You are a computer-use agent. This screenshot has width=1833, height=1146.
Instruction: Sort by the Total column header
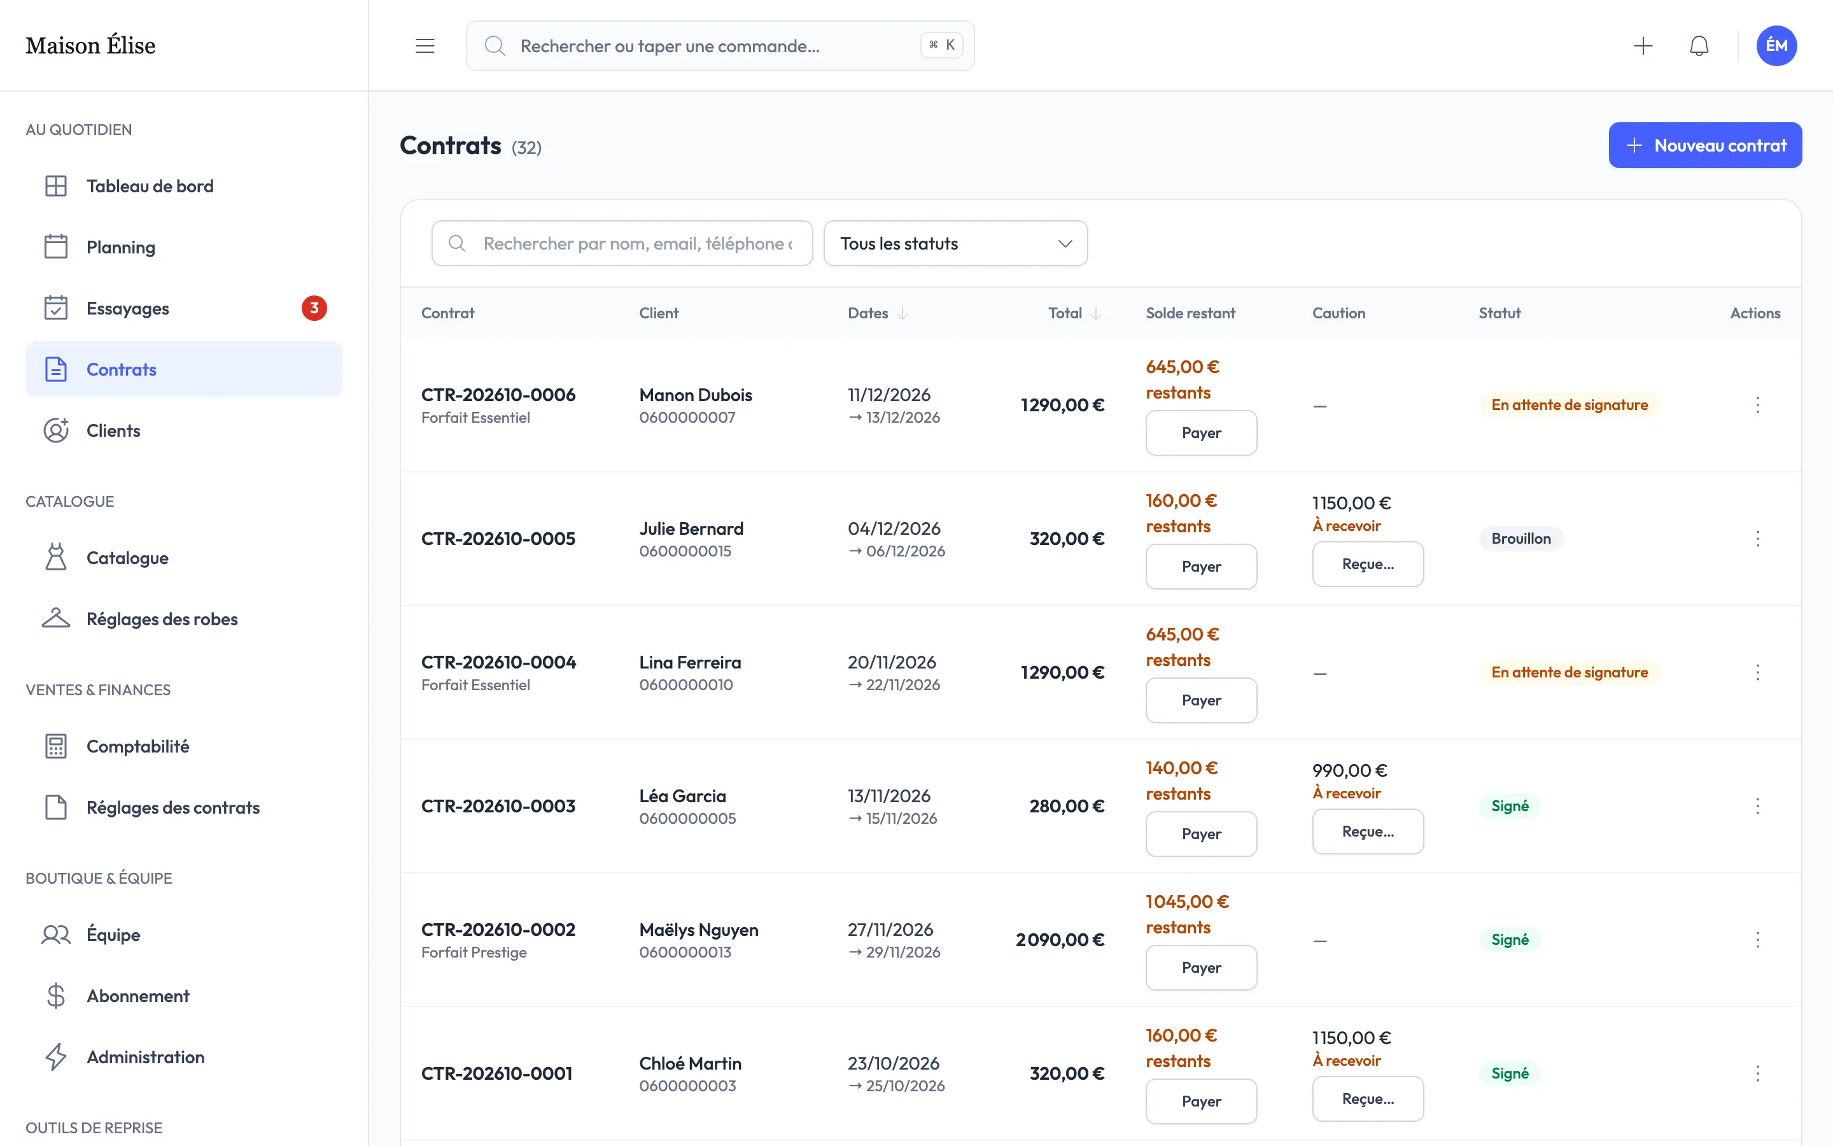(x=1074, y=313)
